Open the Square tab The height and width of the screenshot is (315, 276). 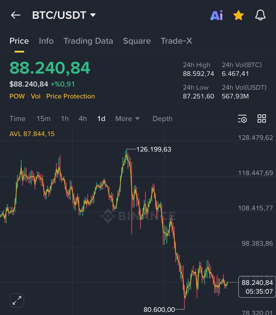coord(137,41)
